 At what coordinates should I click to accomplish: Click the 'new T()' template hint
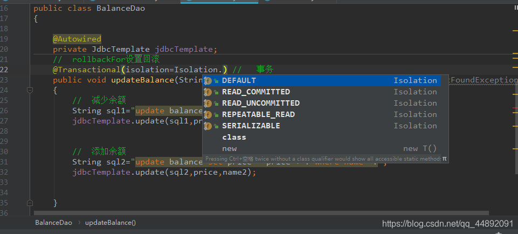420,148
